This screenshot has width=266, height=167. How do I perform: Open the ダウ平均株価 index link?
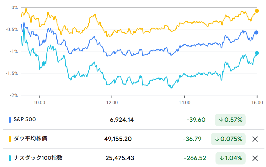(30, 138)
